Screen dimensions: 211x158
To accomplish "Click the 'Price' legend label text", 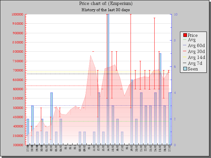I will coord(193,35).
